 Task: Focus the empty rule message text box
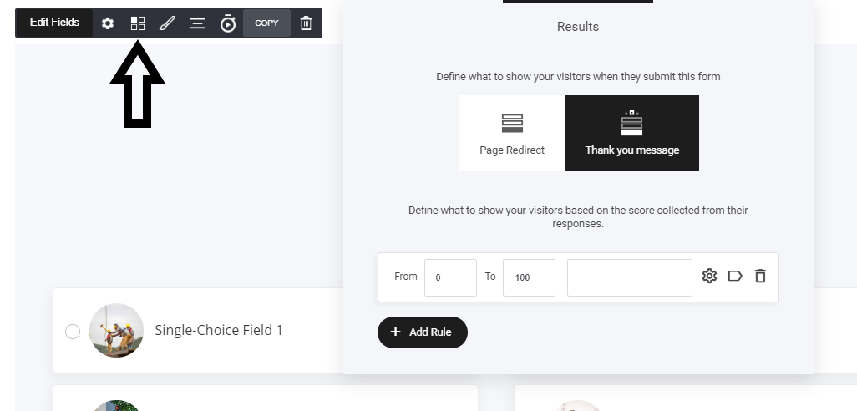629,277
